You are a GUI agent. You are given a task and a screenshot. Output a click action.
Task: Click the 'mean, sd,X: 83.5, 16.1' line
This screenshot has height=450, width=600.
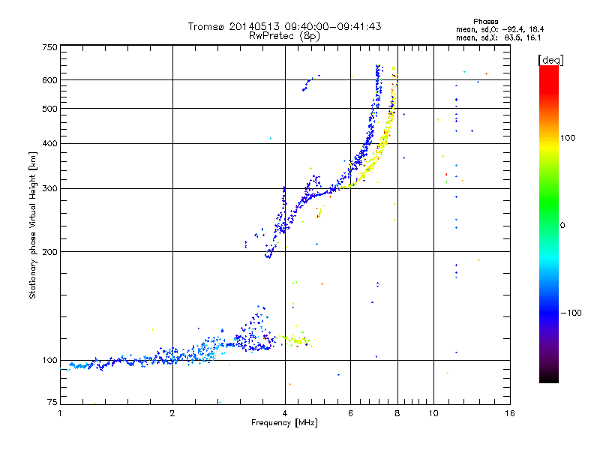click(498, 38)
